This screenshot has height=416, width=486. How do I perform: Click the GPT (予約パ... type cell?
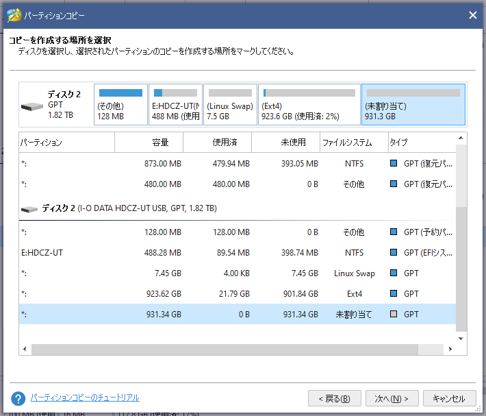click(x=428, y=232)
